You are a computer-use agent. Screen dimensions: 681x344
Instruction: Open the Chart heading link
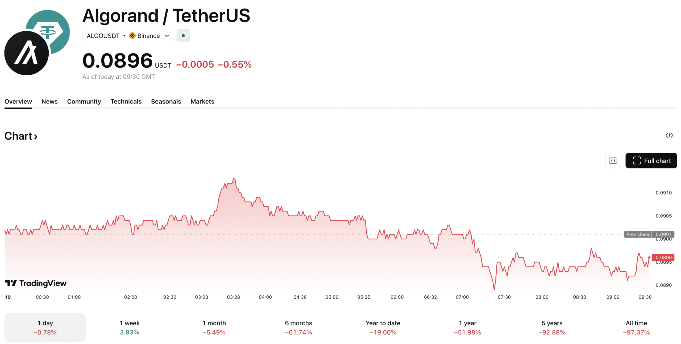[21, 136]
